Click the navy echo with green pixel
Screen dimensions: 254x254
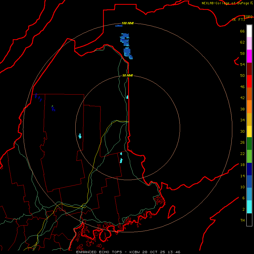coord(53,108)
